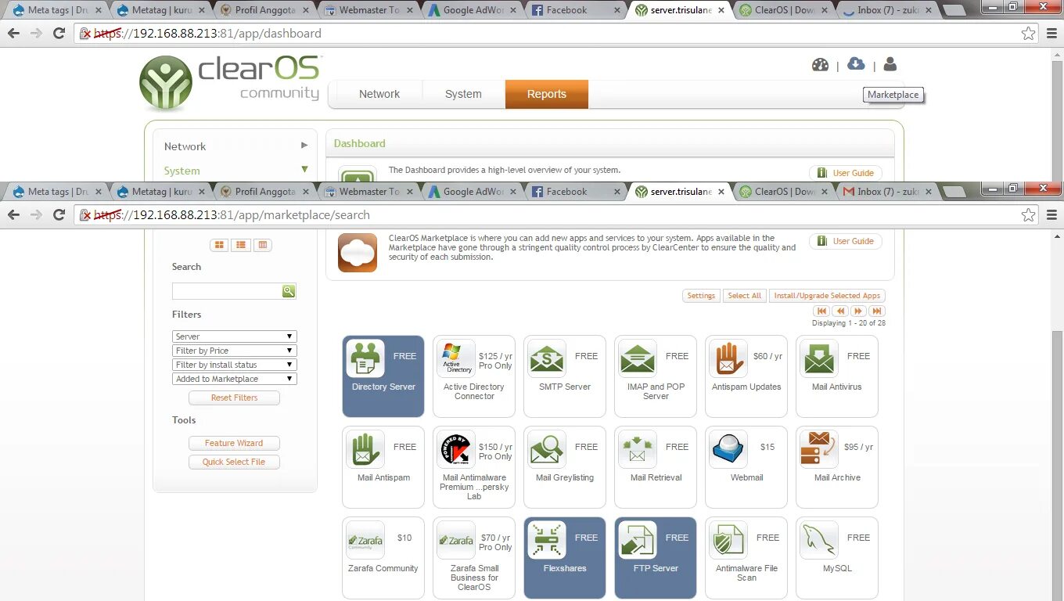This screenshot has height=601, width=1064.
Task: Open the Filter by install status dropdown
Action: pos(234,365)
